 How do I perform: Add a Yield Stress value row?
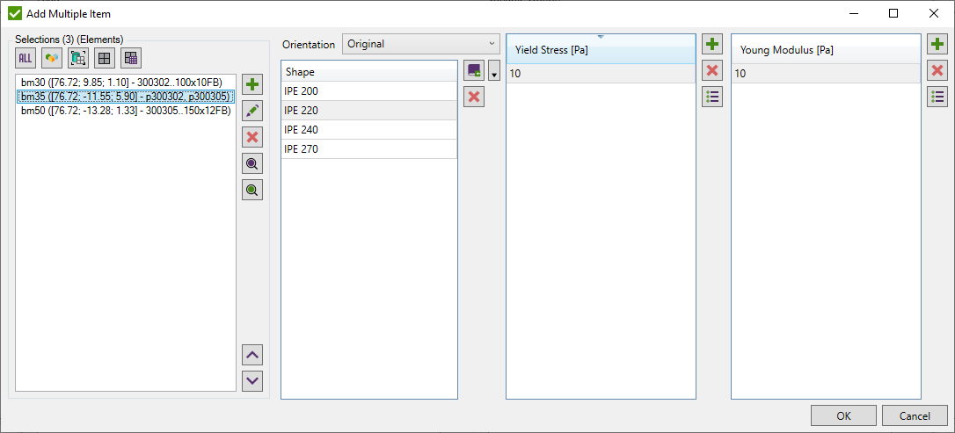click(712, 45)
